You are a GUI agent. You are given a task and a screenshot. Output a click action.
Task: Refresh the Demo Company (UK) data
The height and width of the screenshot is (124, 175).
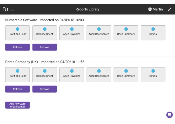[17, 89]
